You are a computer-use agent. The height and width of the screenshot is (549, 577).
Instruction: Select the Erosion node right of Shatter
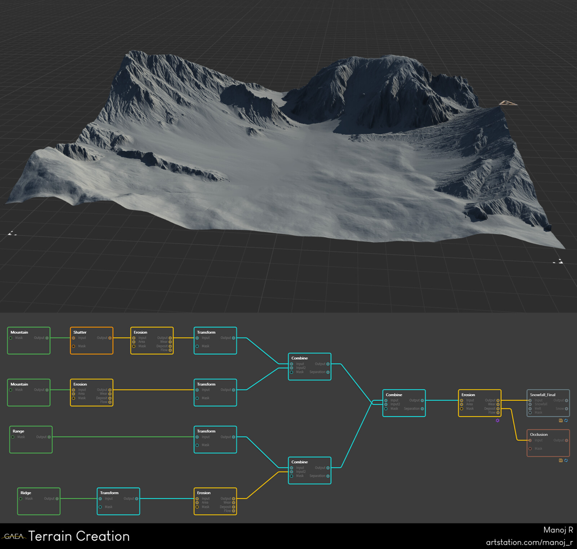pos(152,341)
